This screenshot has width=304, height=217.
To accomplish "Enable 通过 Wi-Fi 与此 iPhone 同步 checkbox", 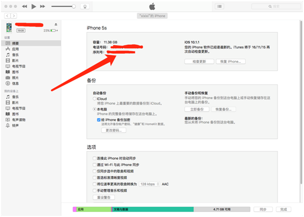I will (95, 165).
